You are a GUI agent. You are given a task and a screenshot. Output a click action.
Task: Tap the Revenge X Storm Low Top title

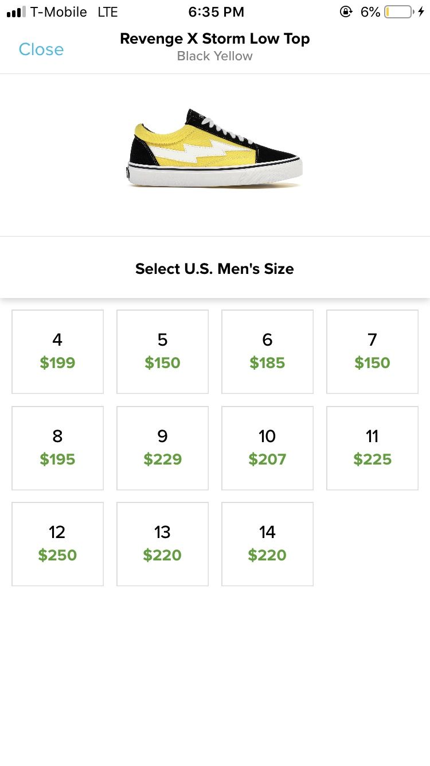(x=215, y=39)
